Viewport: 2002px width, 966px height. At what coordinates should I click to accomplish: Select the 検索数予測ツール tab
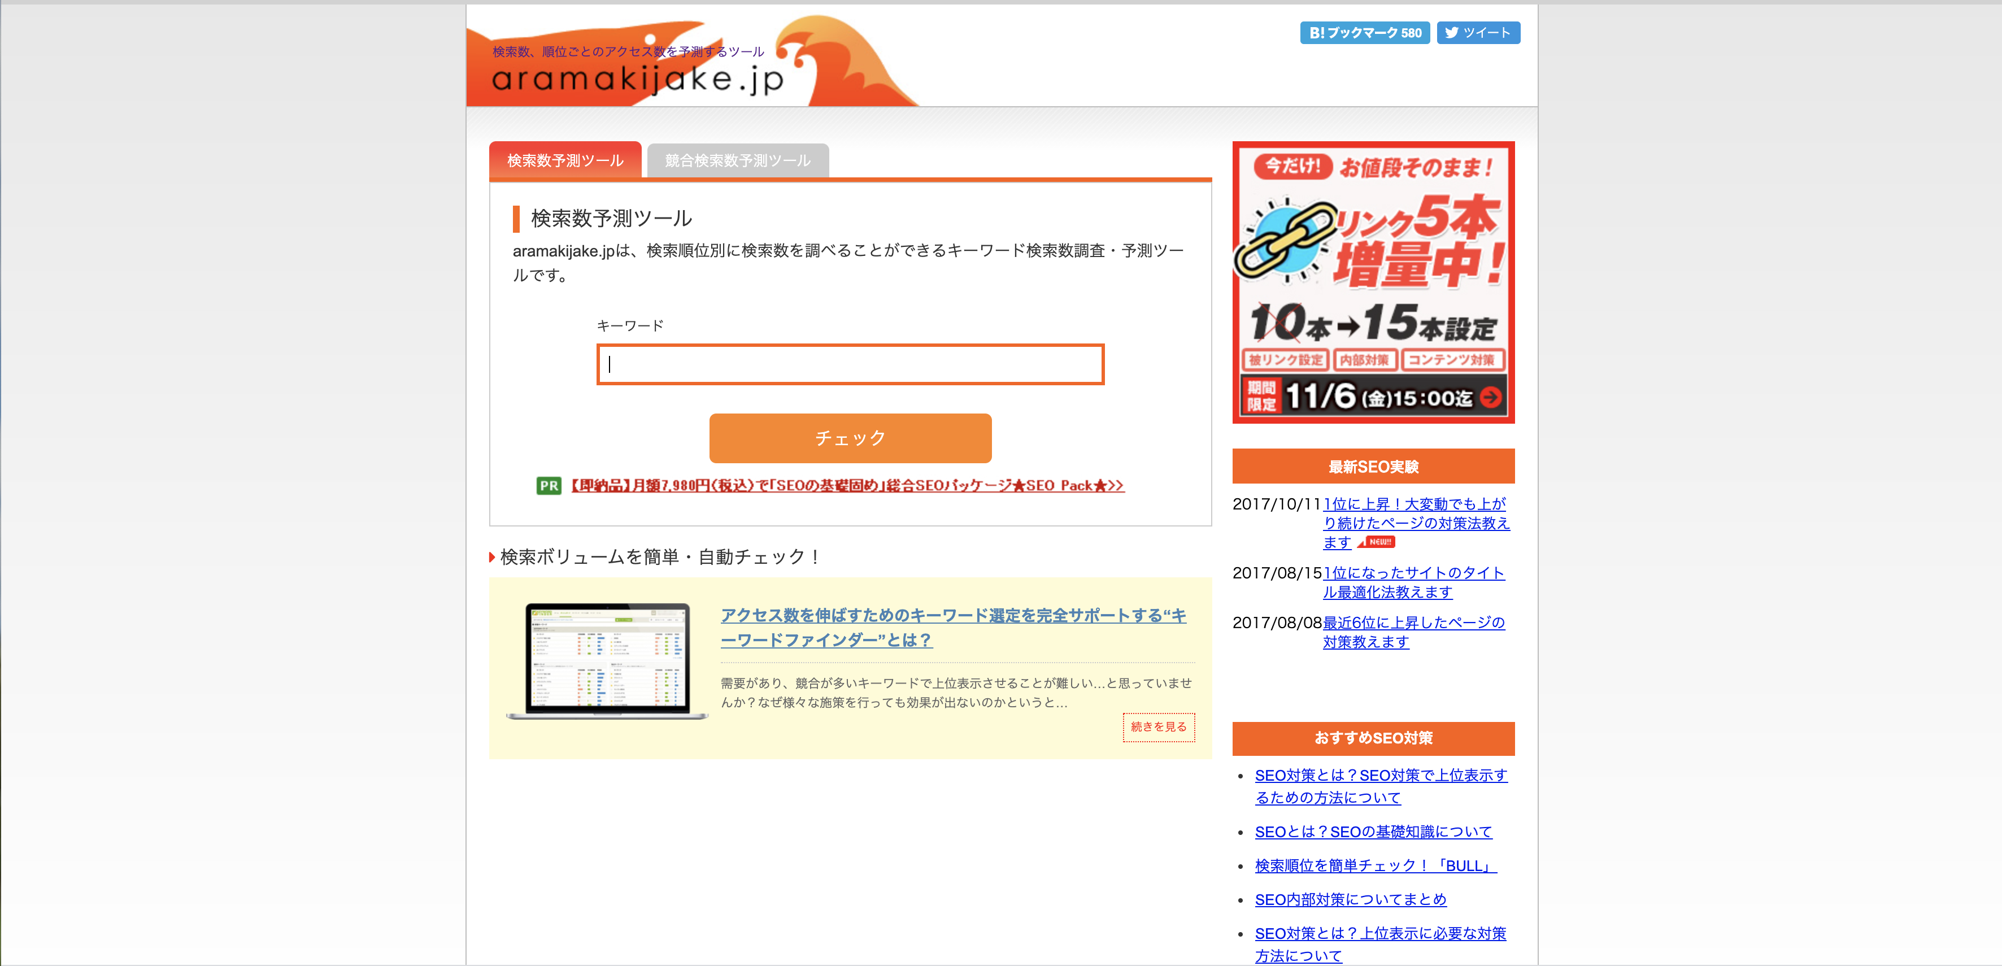(x=565, y=160)
